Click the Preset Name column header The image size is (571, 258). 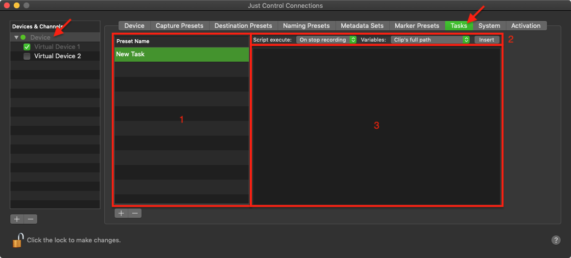(182, 41)
